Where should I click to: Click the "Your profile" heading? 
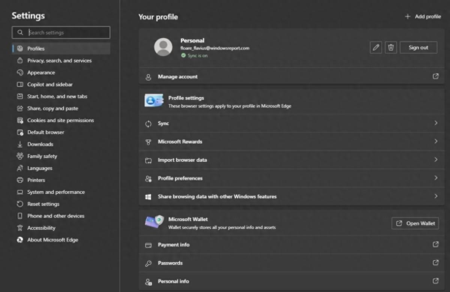pyautogui.click(x=158, y=17)
